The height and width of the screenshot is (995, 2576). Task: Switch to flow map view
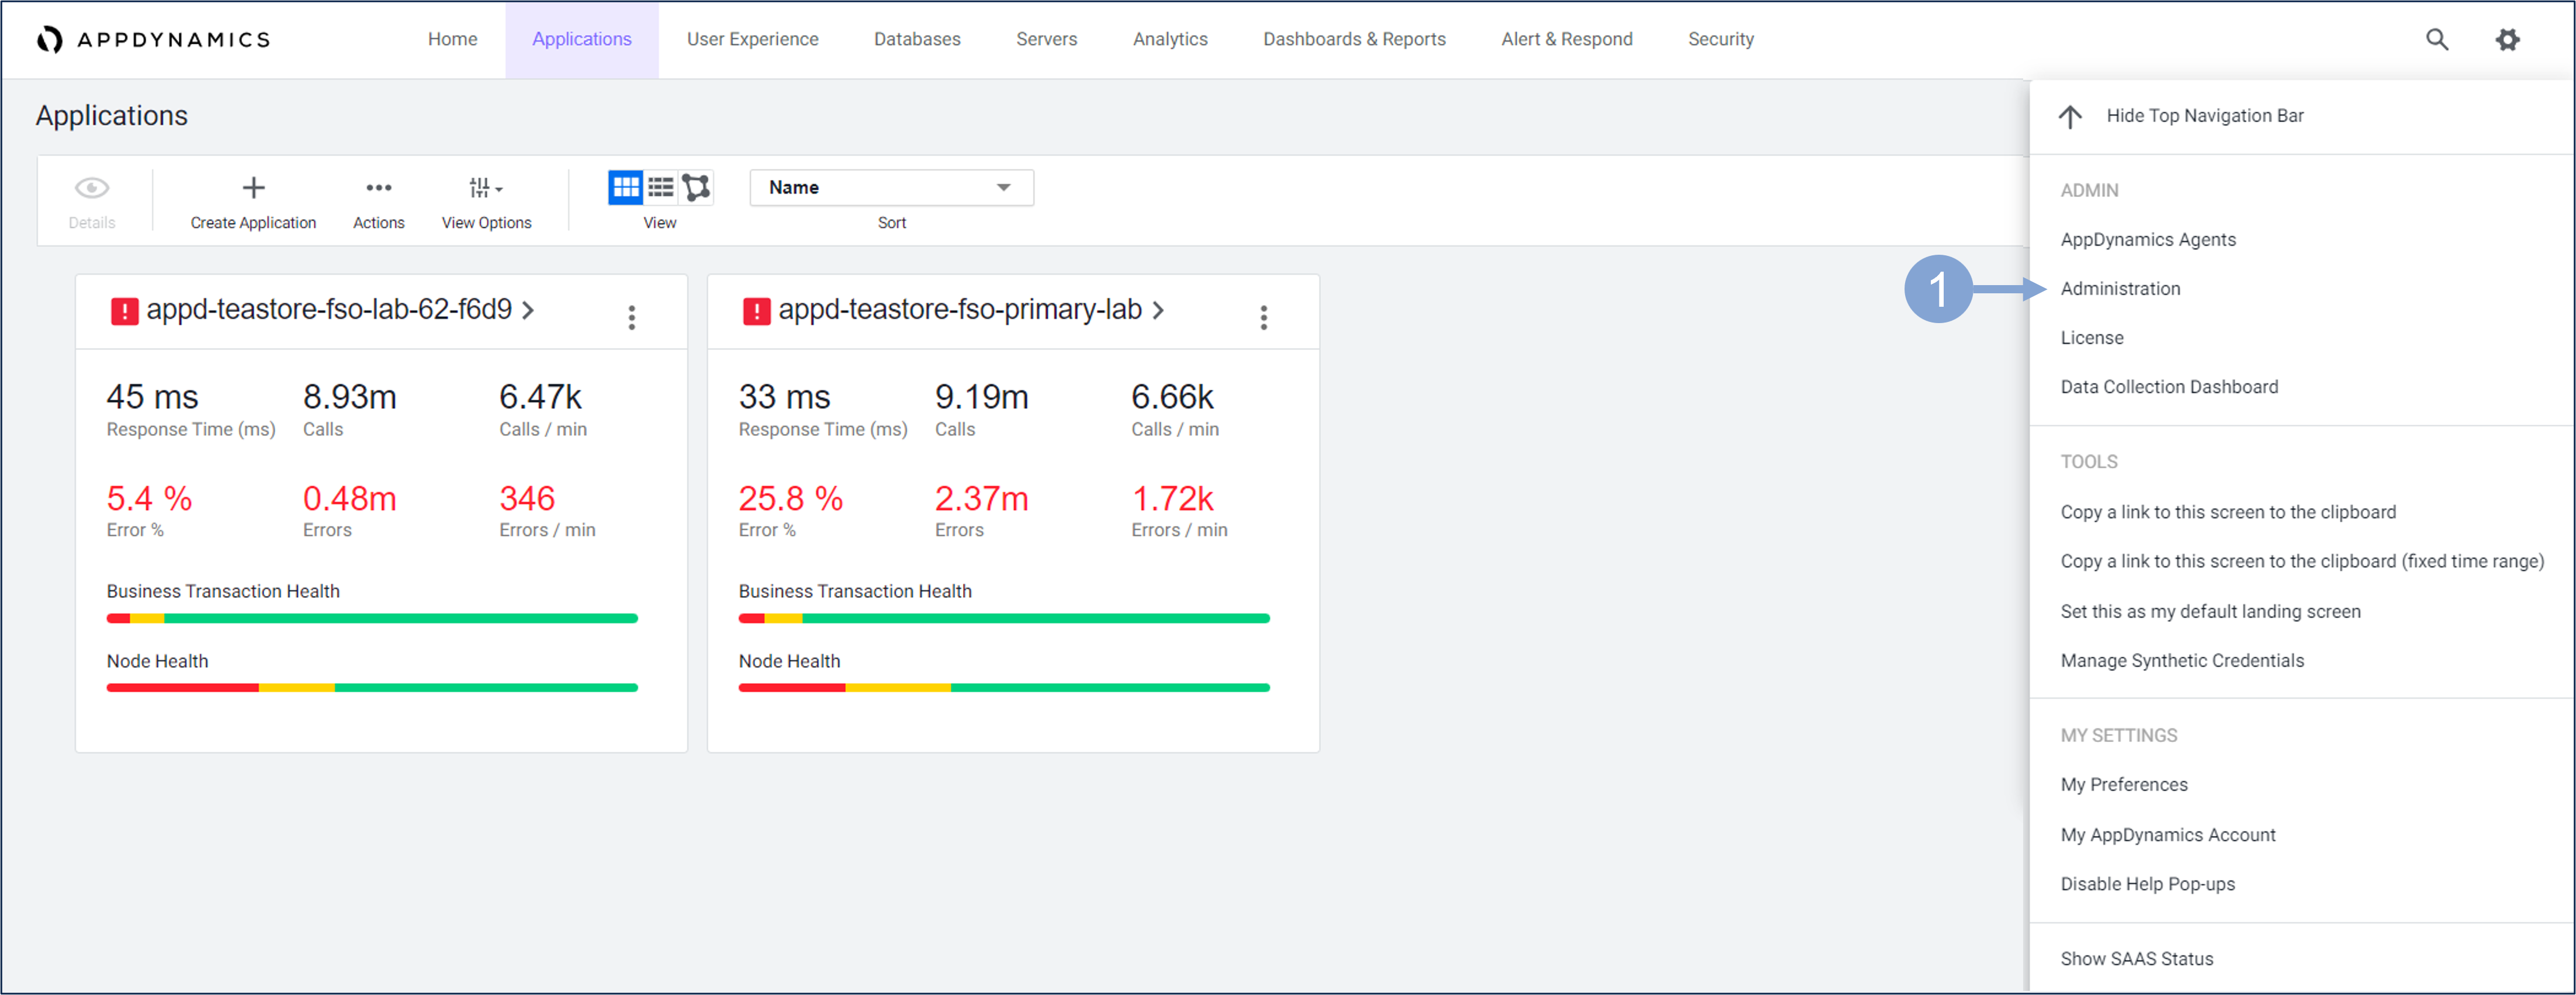pos(696,187)
